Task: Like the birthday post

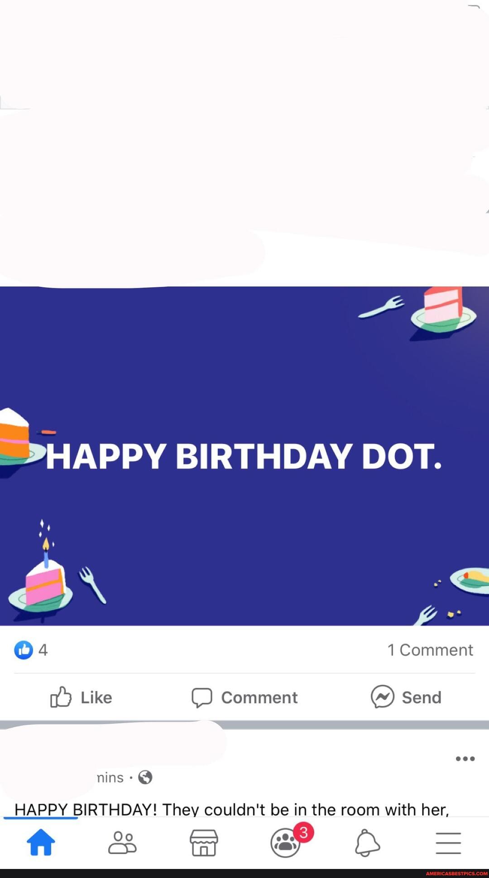Action: click(x=81, y=697)
